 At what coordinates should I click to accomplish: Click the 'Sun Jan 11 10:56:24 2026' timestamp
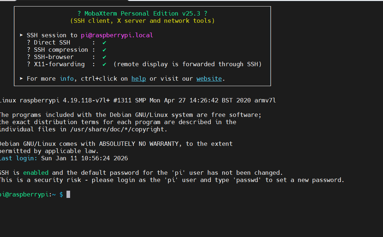pos(85,158)
